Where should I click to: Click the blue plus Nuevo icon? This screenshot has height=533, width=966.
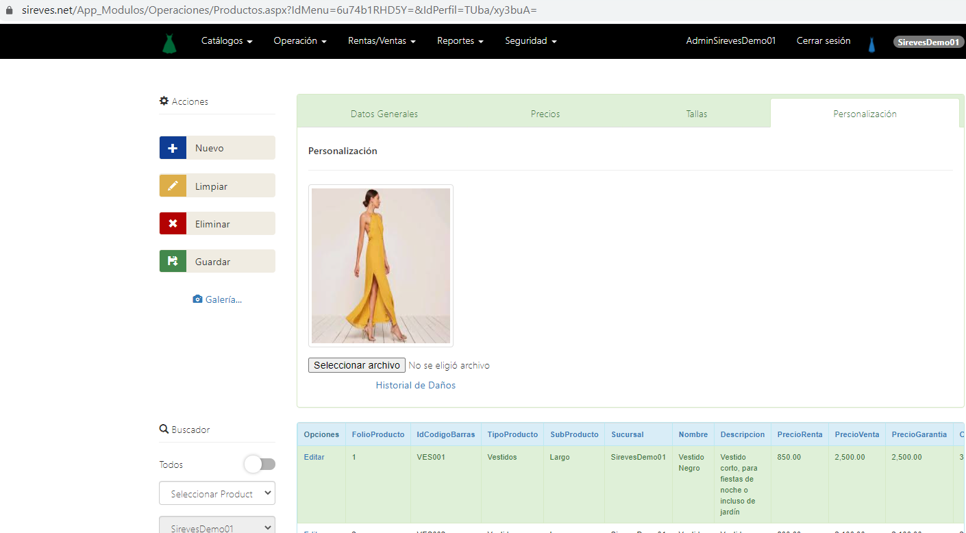coord(173,148)
